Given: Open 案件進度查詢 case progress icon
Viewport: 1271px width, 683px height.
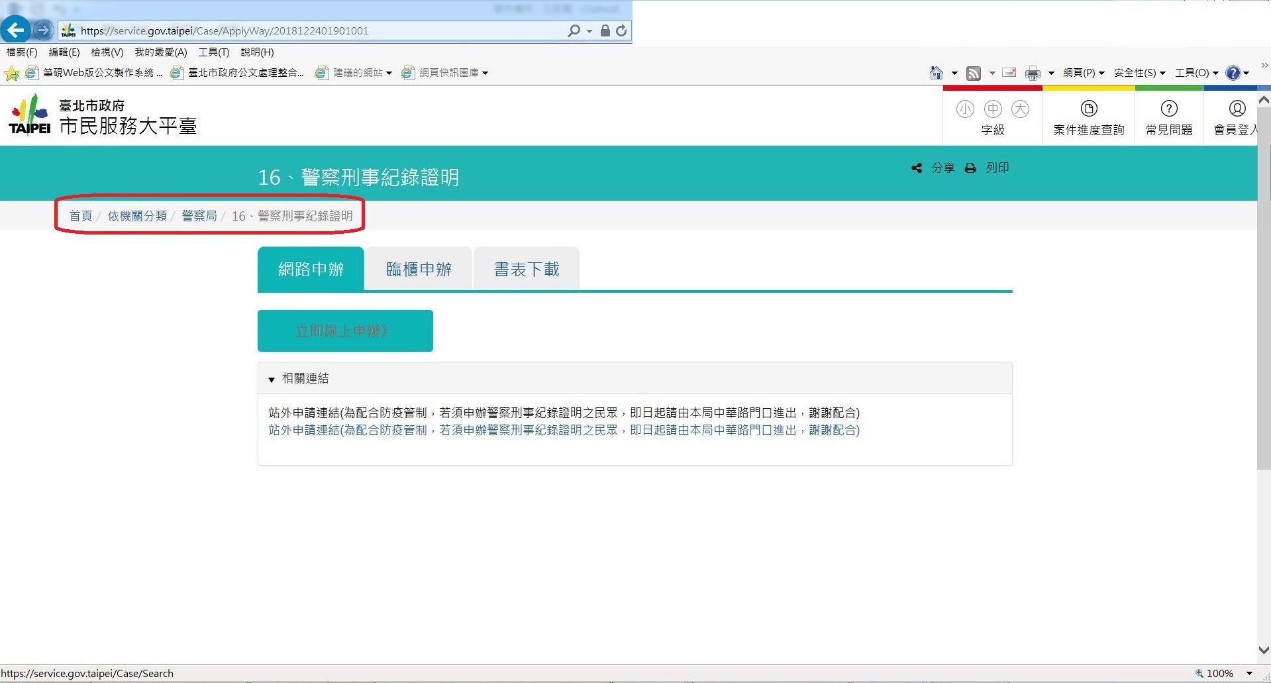Looking at the screenshot, I should (1088, 109).
